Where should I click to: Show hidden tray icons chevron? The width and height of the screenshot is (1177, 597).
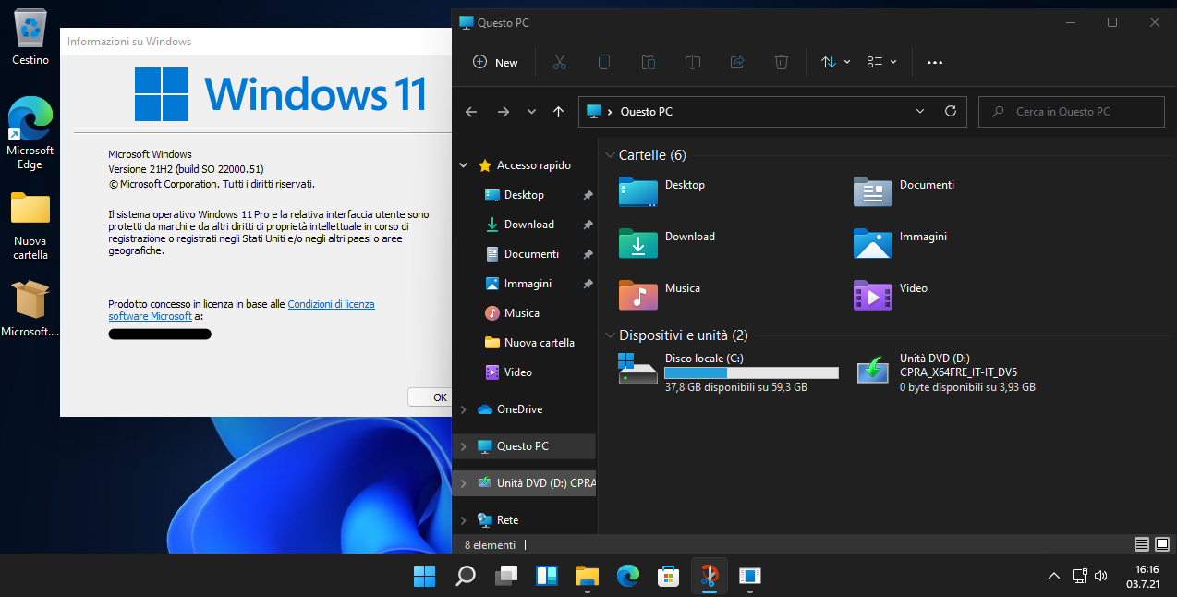(1054, 576)
